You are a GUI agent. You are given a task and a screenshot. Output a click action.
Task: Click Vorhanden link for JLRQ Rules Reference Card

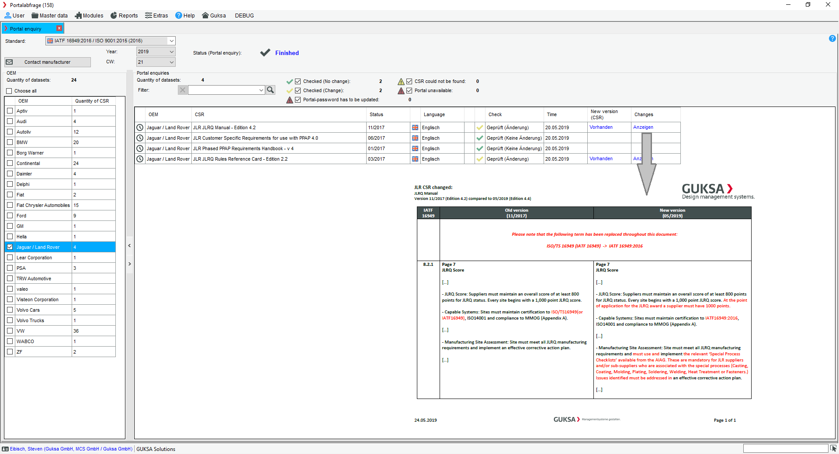click(601, 159)
